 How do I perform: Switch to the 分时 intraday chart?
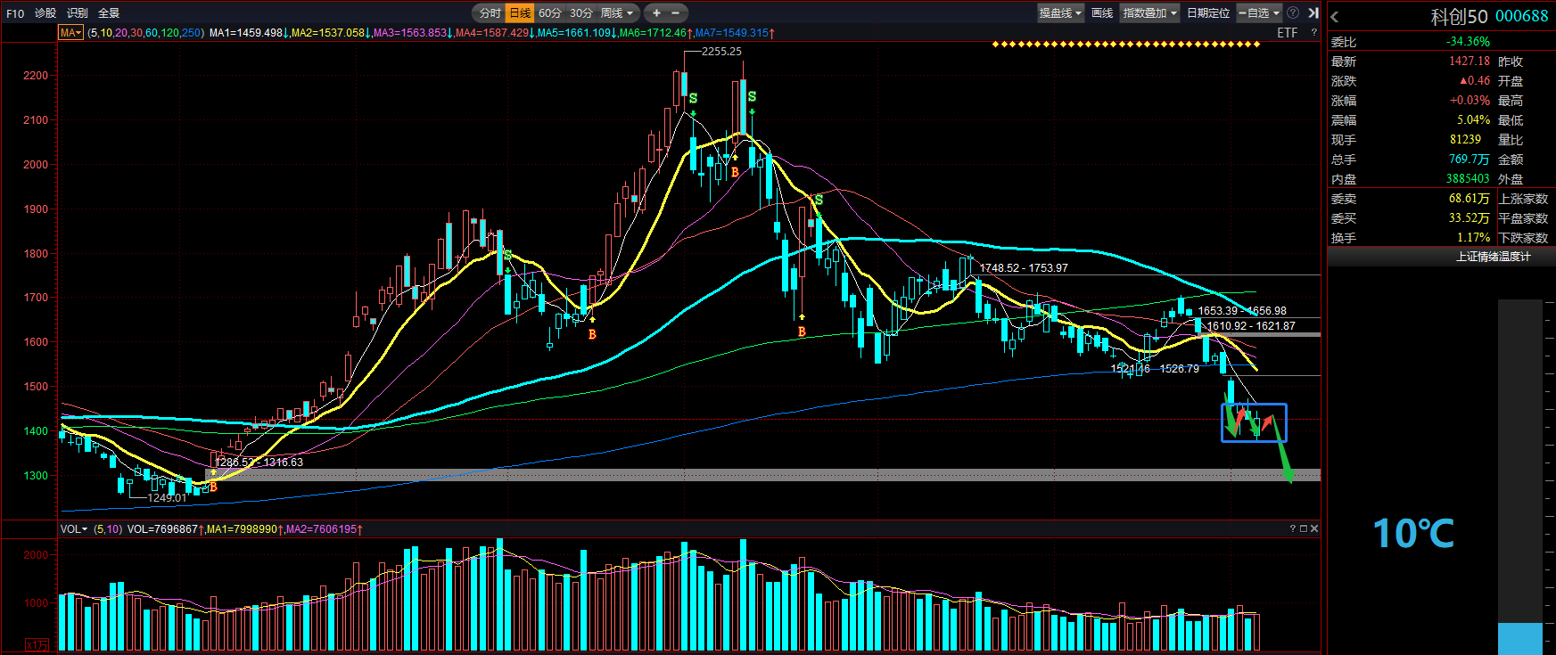pyautogui.click(x=490, y=13)
